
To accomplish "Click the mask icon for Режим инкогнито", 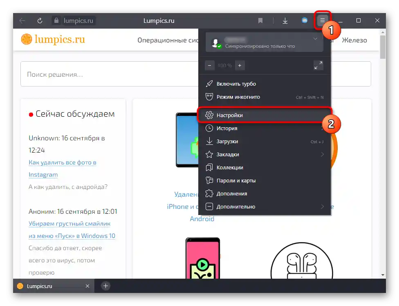I will (209, 97).
